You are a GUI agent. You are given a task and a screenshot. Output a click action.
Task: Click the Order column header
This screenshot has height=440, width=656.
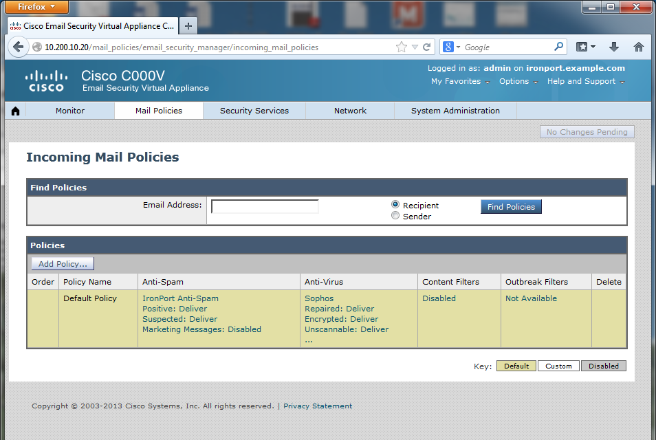(x=43, y=282)
